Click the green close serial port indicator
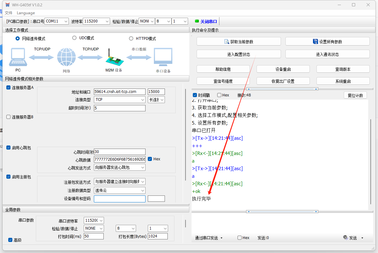The height and width of the screenshot is (253, 378). (x=197, y=21)
